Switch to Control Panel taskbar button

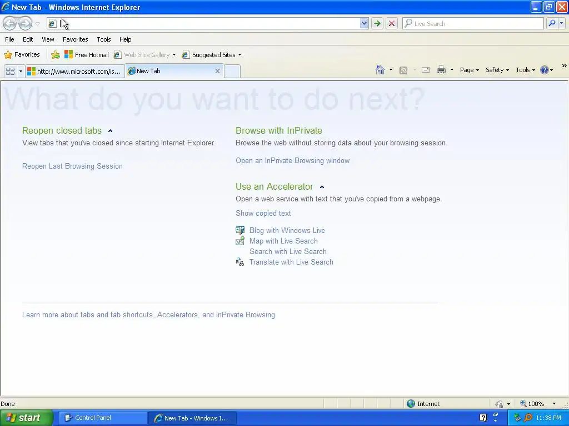click(103, 418)
